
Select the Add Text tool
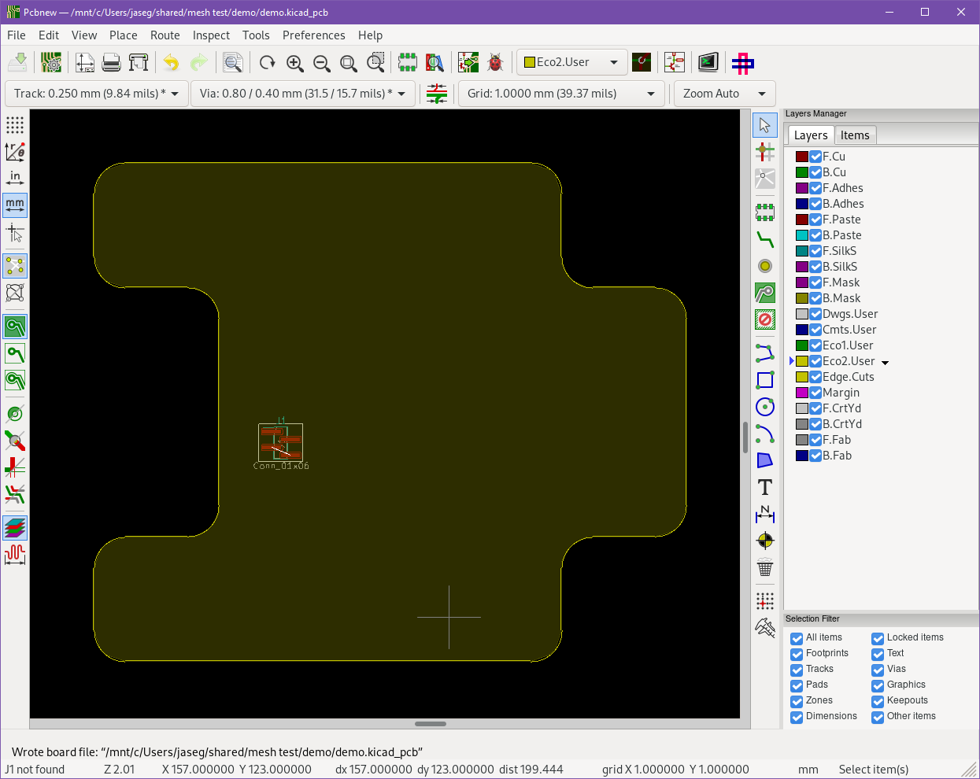click(x=764, y=488)
